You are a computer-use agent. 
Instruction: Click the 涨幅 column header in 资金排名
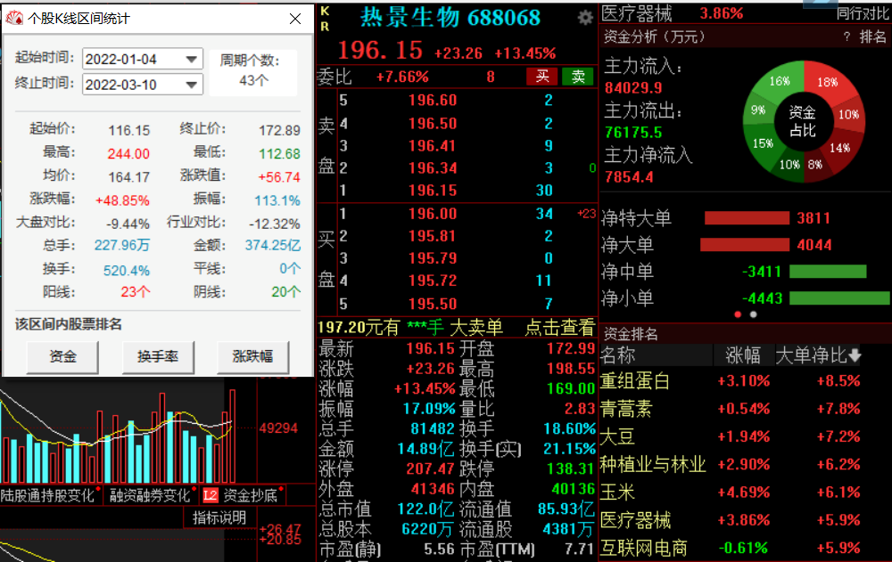point(743,355)
